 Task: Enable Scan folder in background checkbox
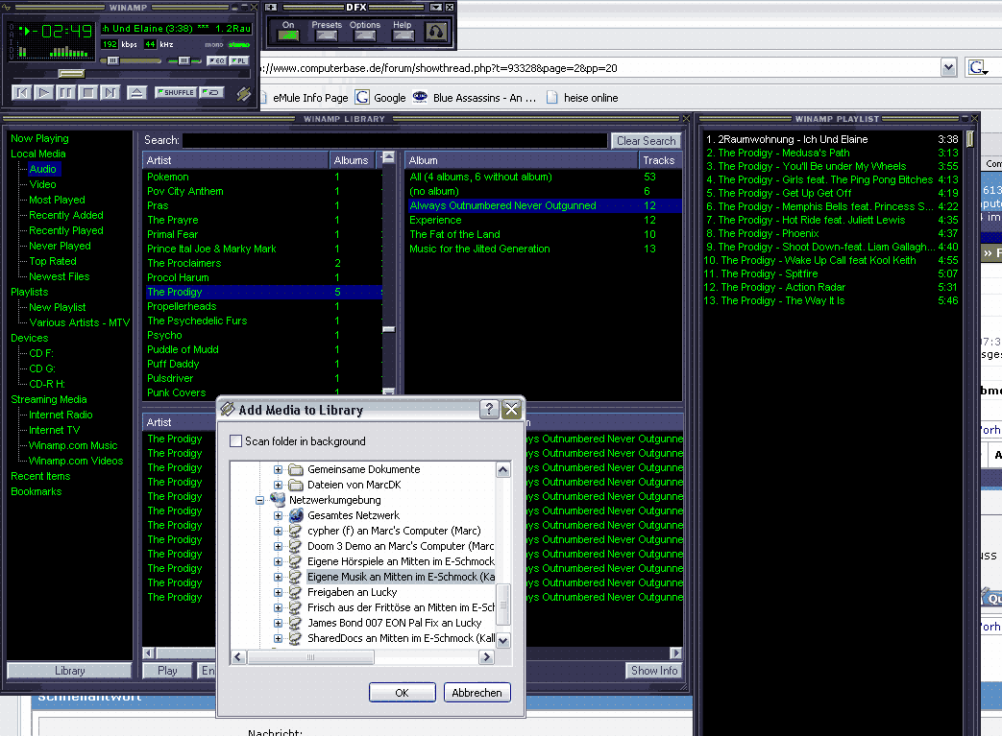(235, 441)
